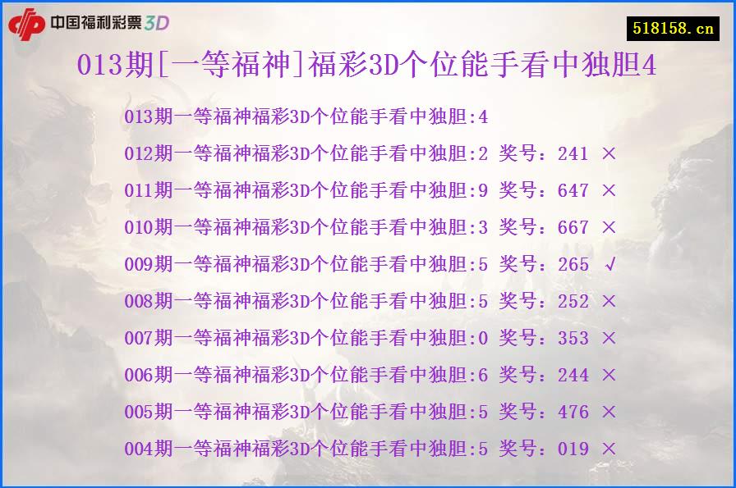Click the cross mark on row 011期

tap(609, 190)
